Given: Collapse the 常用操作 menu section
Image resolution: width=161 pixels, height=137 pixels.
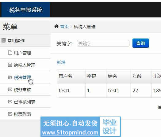Looking at the screenshot, I should tap(25, 41).
